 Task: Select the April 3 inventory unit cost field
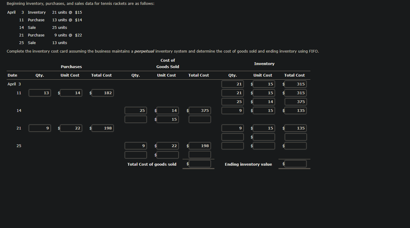click(264, 84)
